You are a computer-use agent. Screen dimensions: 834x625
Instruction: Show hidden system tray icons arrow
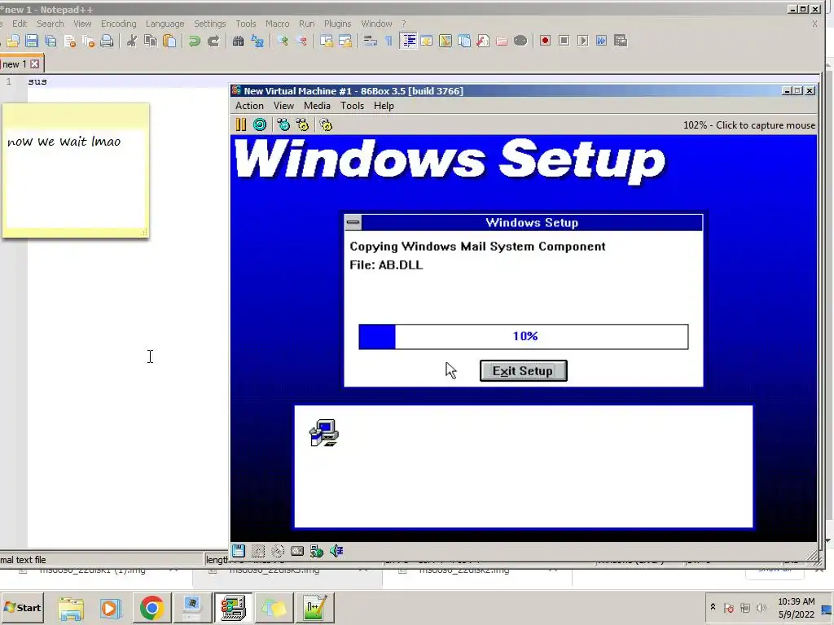click(713, 607)
